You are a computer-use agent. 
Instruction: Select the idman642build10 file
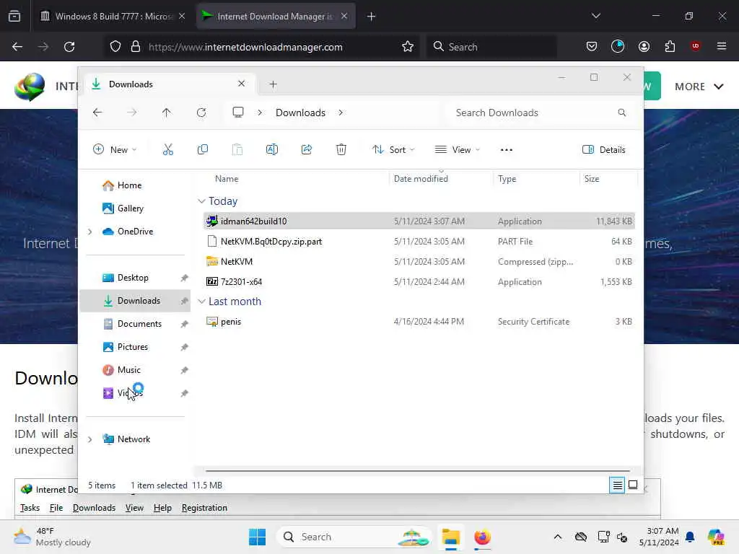pyautogui.click(x=419, y=221)
